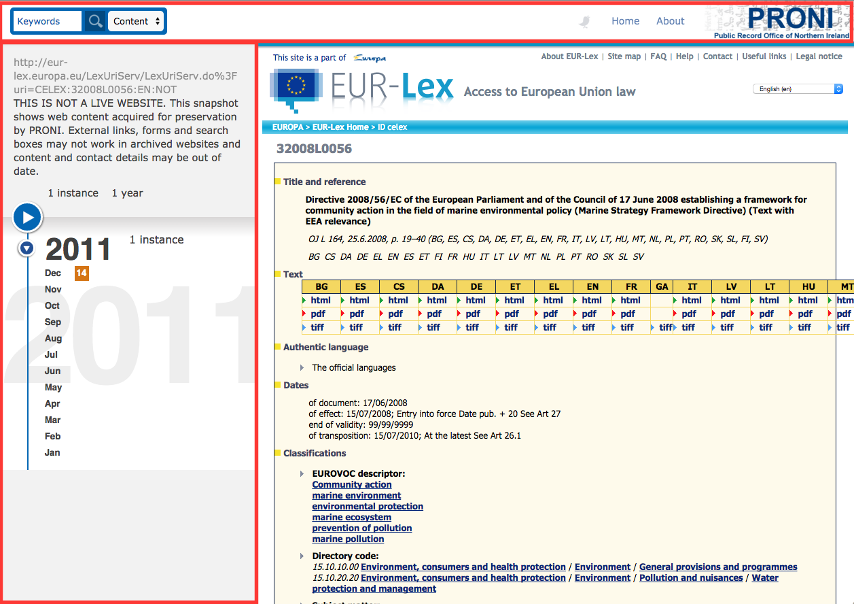The image size is (854, 604).
Task: Open Water protection and management link
Action: (546, 583)
